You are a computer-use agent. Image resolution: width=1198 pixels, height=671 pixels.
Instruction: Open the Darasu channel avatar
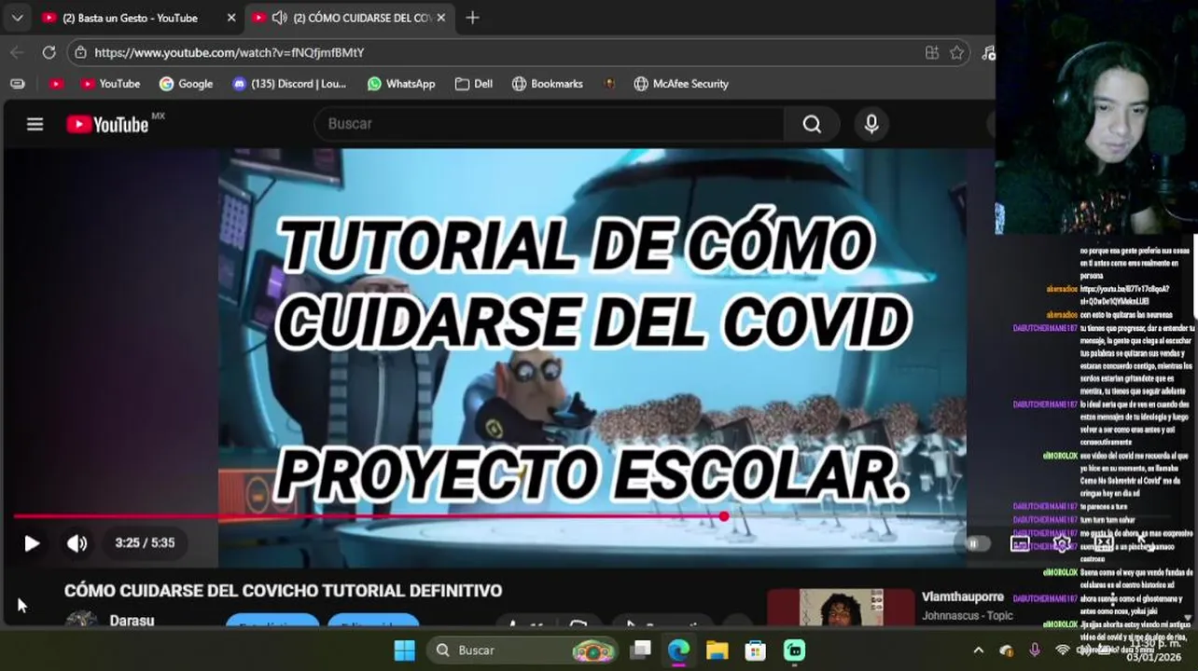81,620
